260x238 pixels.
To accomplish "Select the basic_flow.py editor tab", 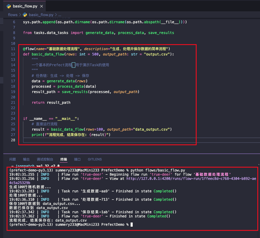I will (x=25, y=6).
